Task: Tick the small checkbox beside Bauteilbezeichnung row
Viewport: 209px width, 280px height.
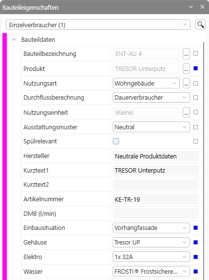Action: 195,53
